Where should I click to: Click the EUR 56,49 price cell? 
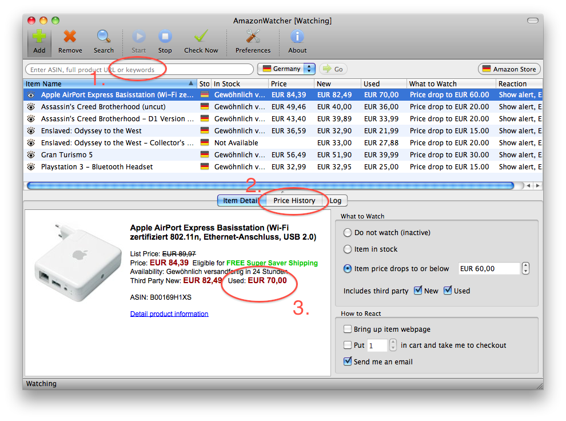[288, 154]
